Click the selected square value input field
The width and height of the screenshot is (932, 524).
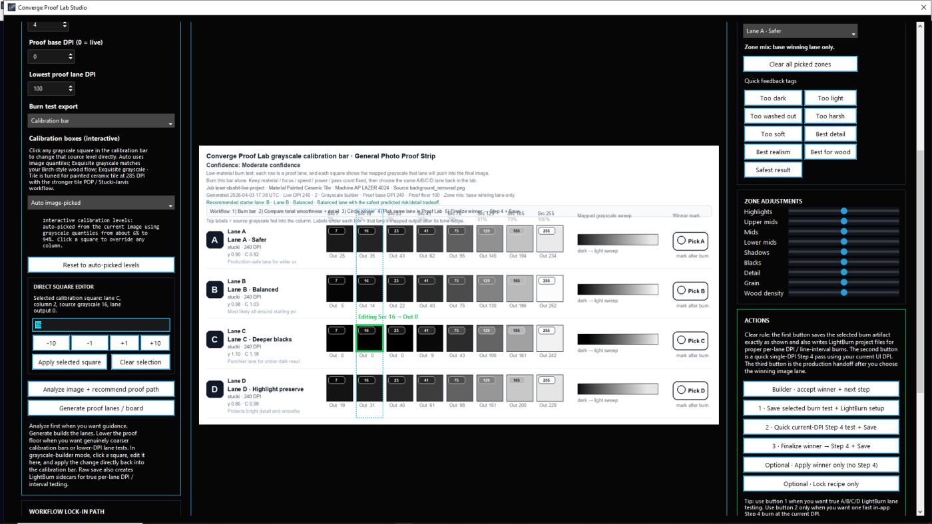101,325
